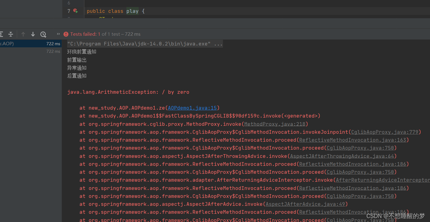Open the AspectJAfterThrowingAdvice.java:64 link

coord(342,156)
